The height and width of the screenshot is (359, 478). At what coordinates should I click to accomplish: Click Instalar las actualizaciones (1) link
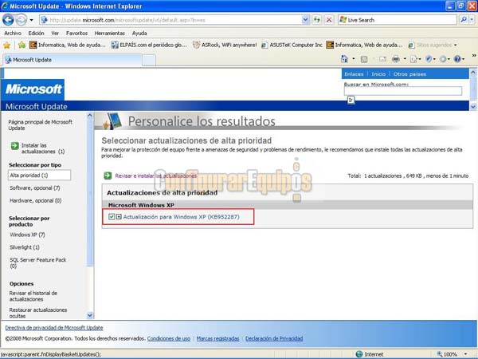tap(43, 148)
